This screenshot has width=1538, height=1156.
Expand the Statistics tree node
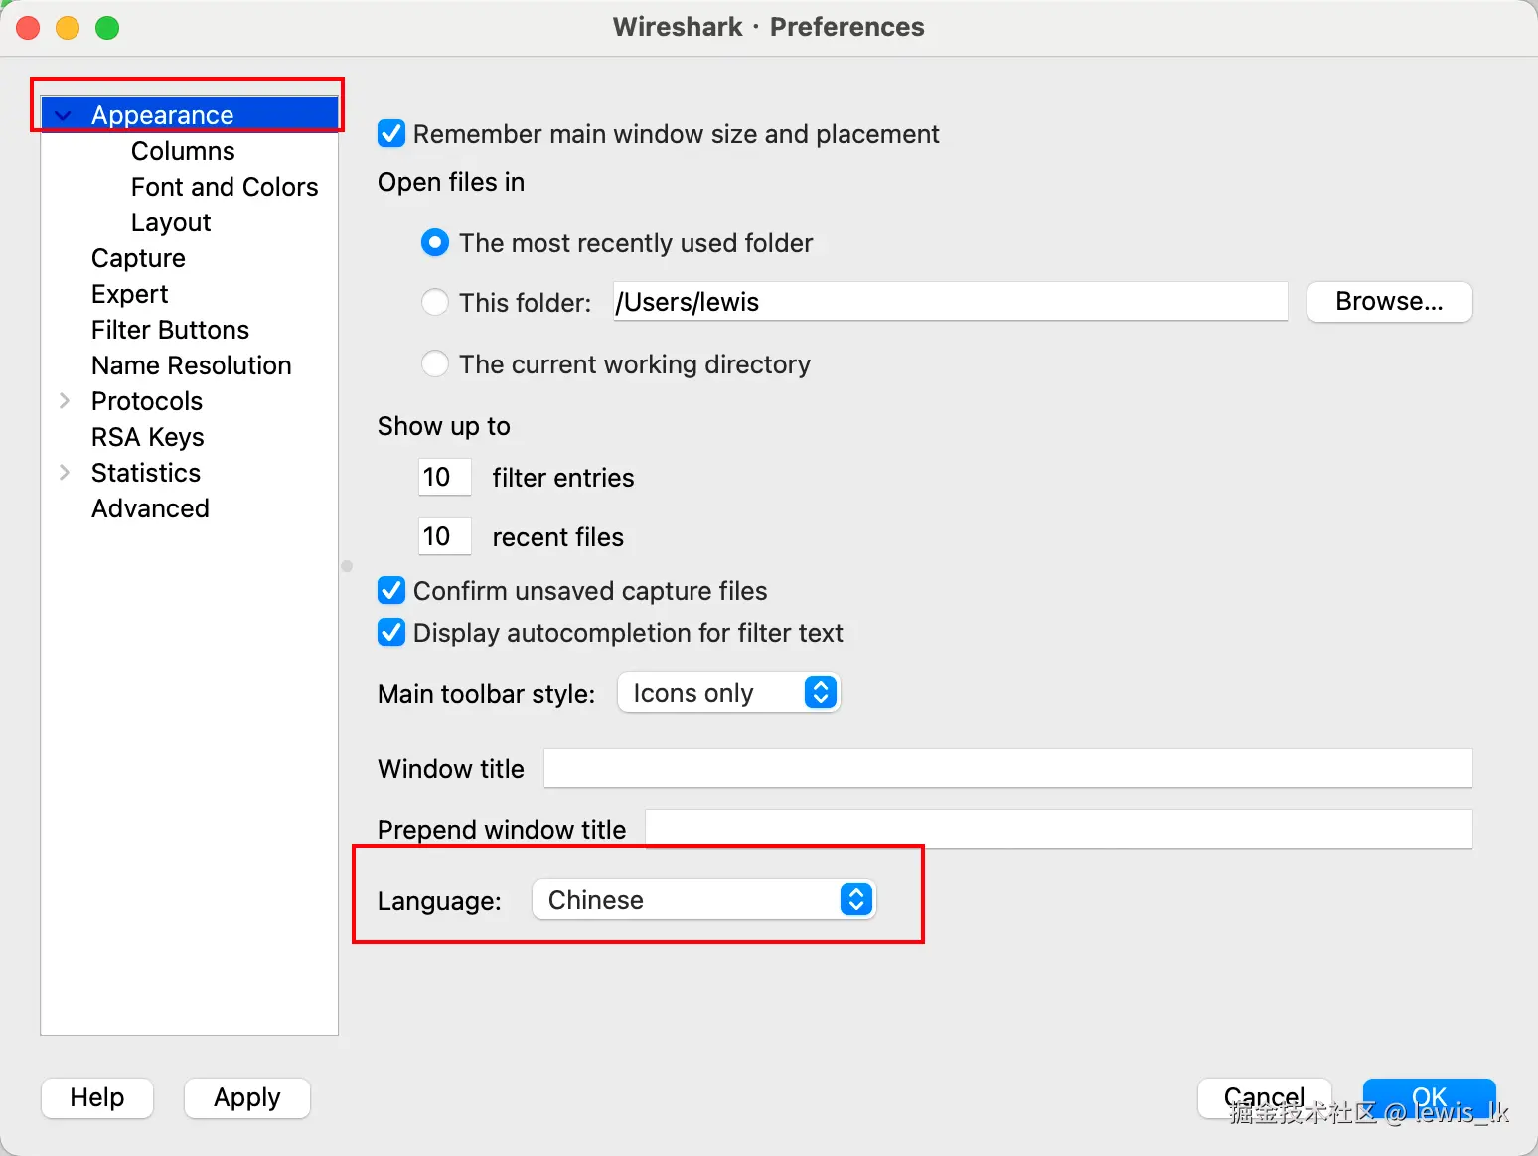[x=65, y=473]
